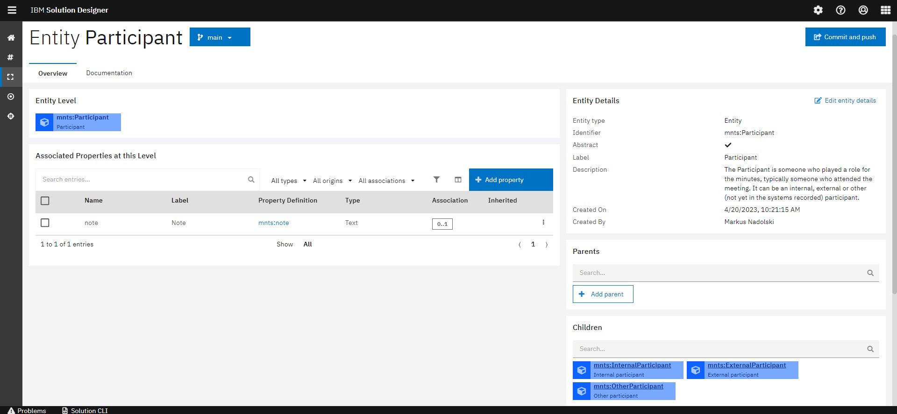Click the filter funnel icon
Image resolution: width=897 pixels, height=414 pixels.
(x=436, y=180)
